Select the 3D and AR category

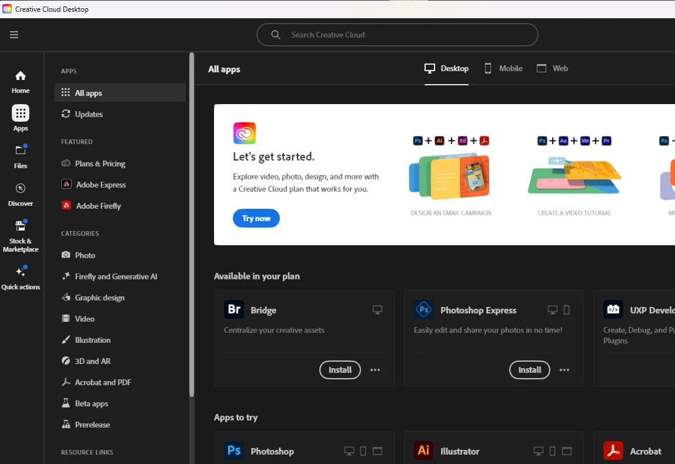pyautogui.click(x=120, y=361)
